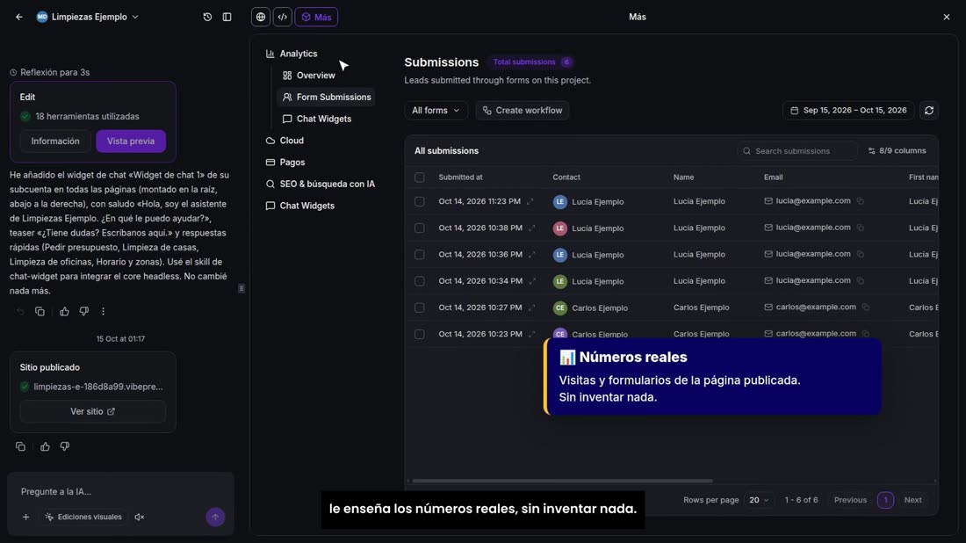Copy carlos email in 10:27 PM row
This screenshot has height=543, width=966.
coord(866,307)
